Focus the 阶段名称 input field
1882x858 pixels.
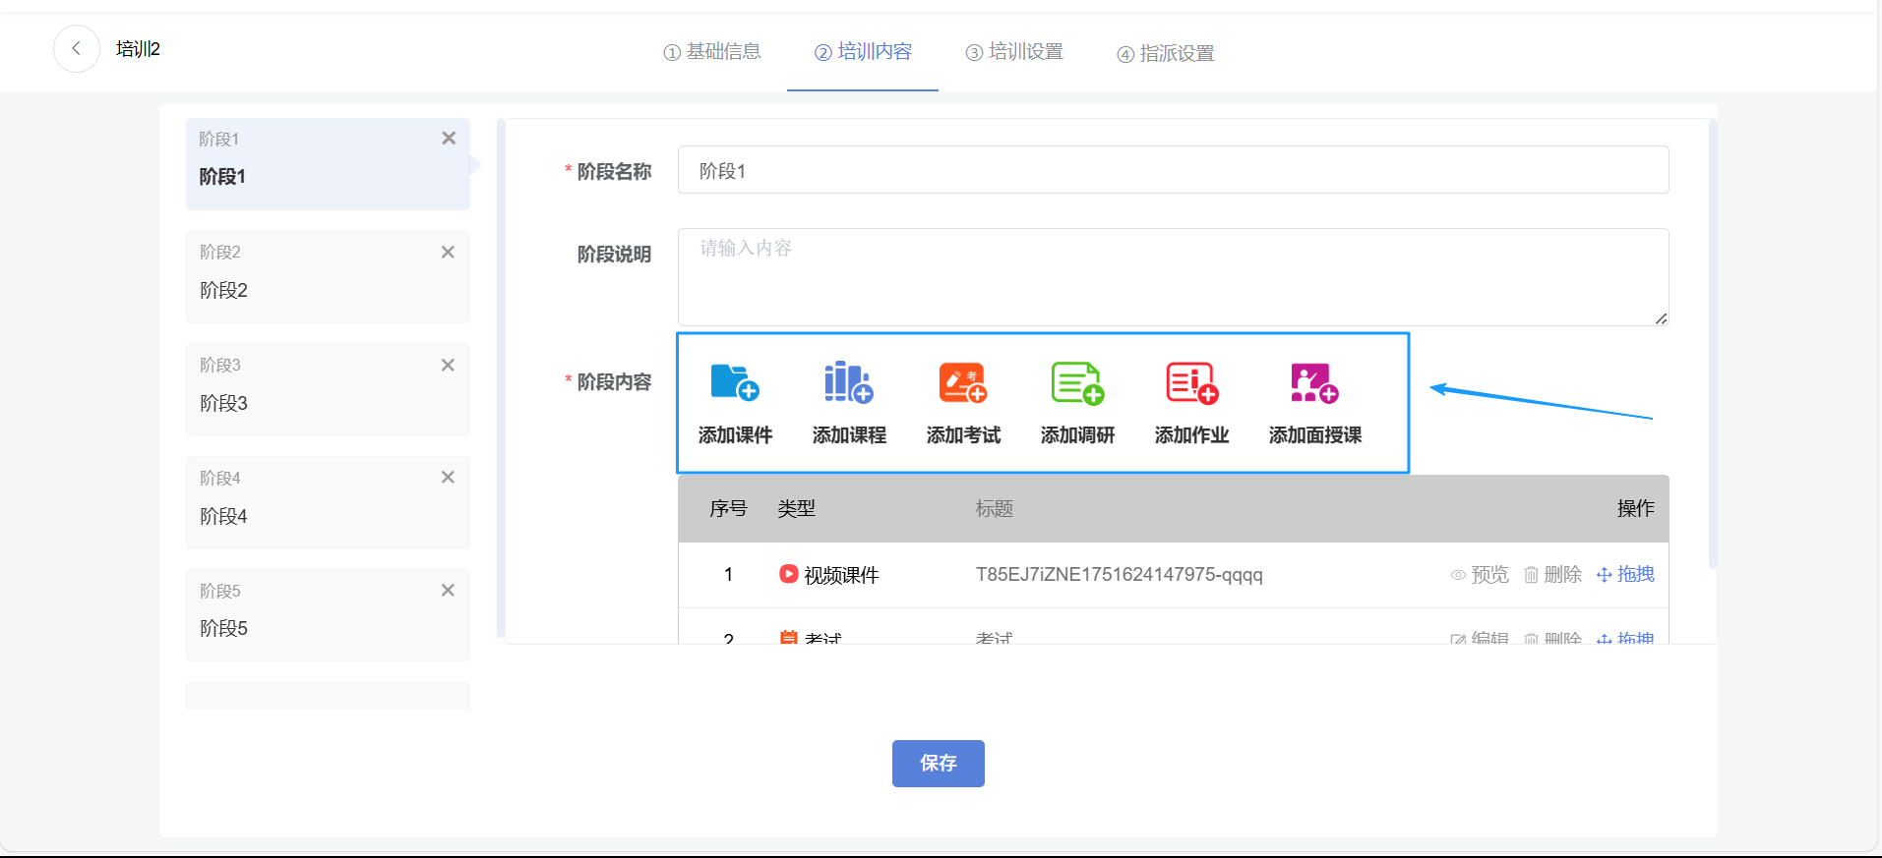[x=1173, y=170]
